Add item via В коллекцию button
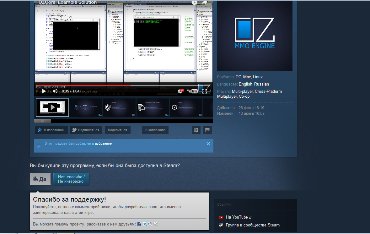Image resolution: width=370 pixels, height=234 pixels. (155, 130)
